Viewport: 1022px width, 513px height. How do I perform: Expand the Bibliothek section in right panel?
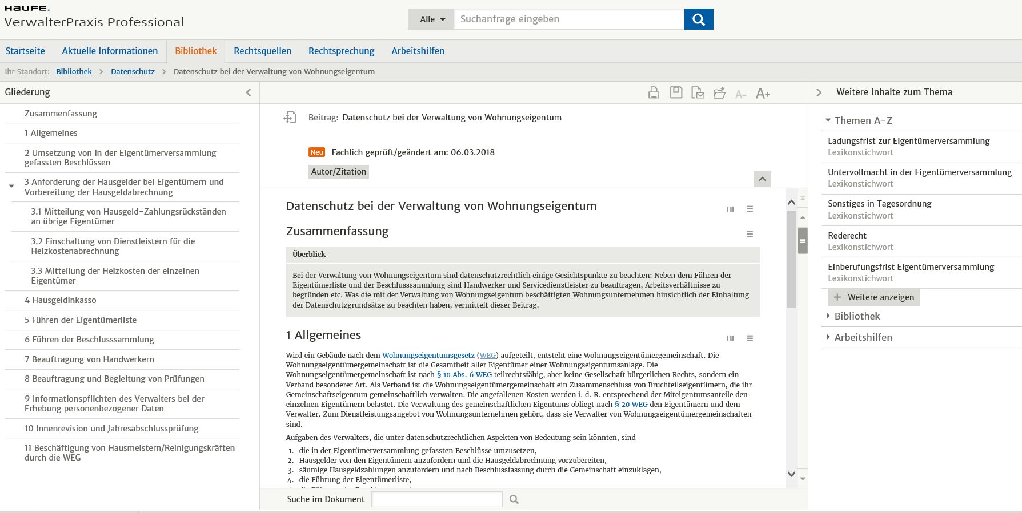[828, 316]
